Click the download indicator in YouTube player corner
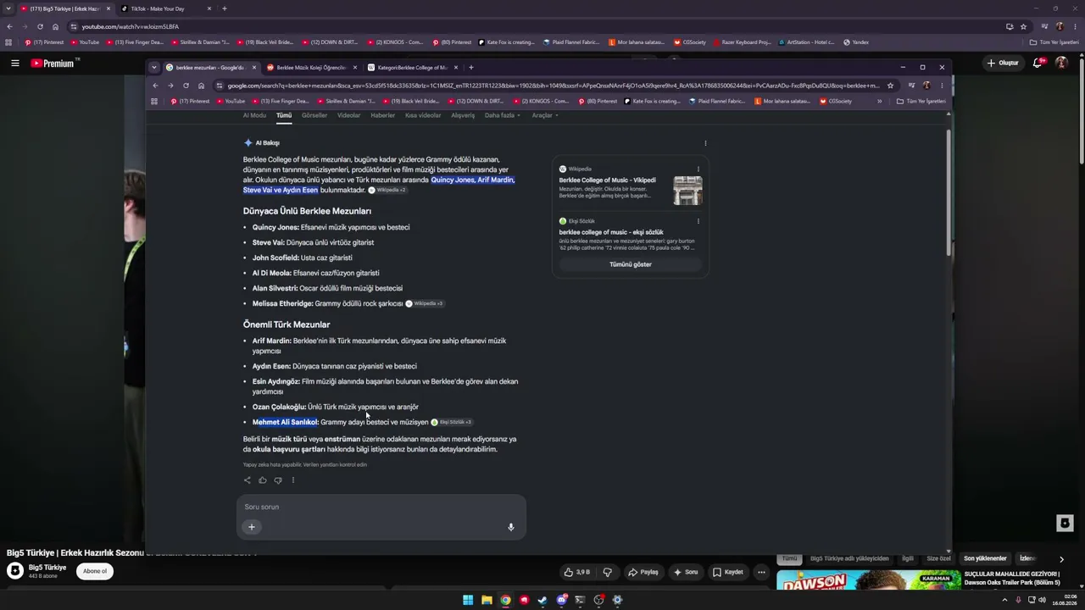 click(x=1066, y=524)
